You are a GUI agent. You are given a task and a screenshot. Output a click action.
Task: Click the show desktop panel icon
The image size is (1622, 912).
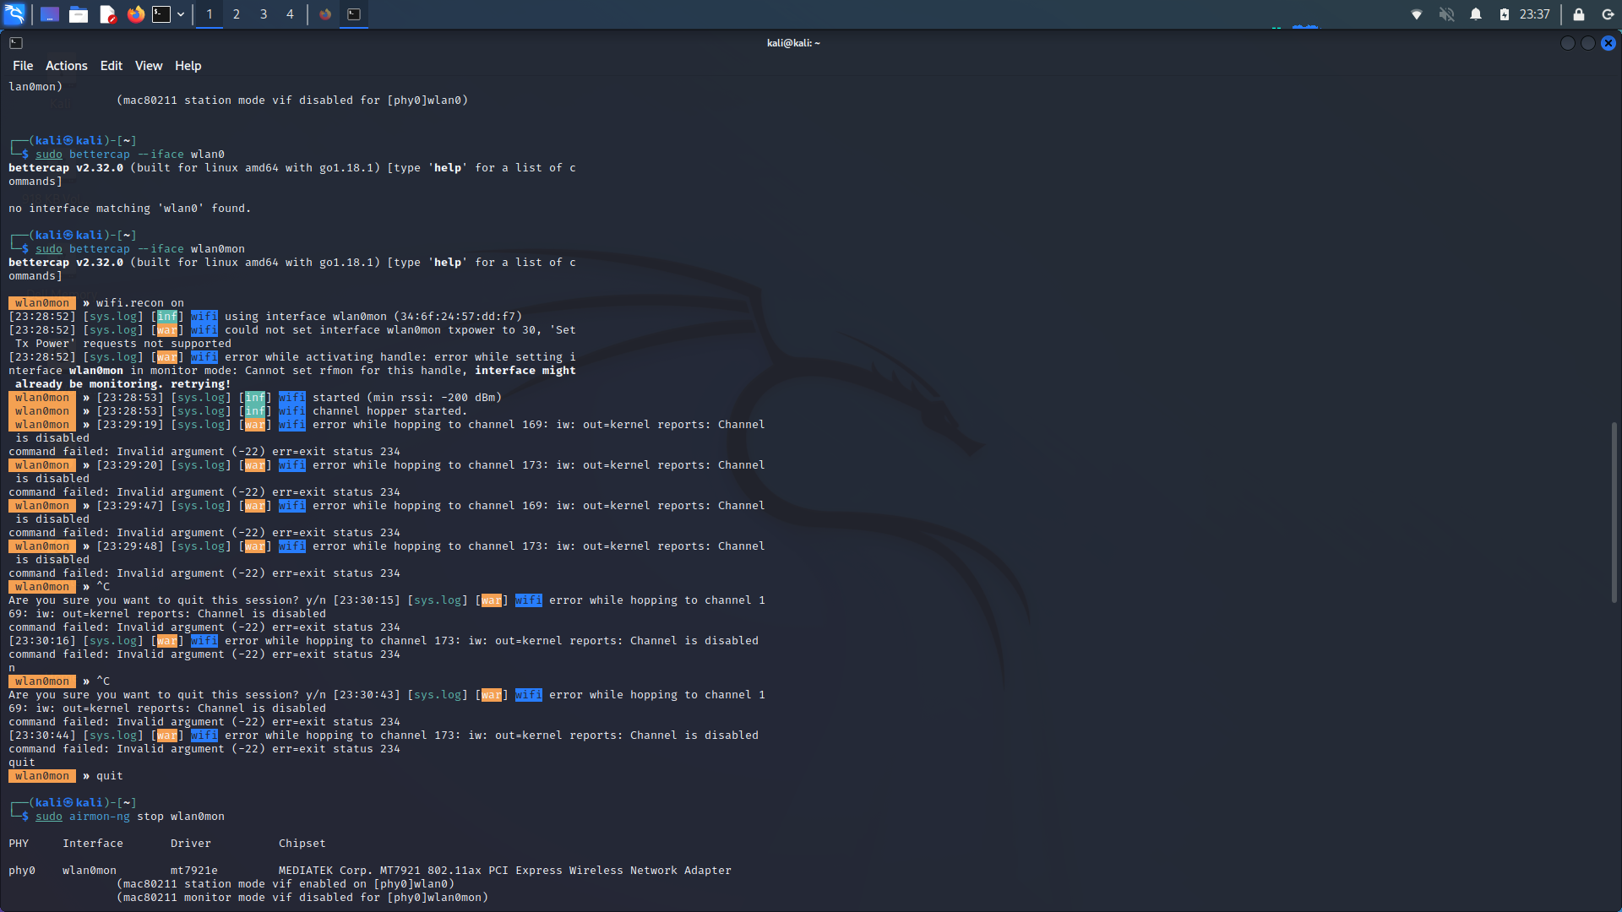[50, 14]
